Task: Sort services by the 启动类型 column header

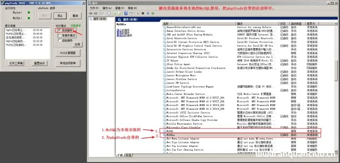Action: (297, 23)
